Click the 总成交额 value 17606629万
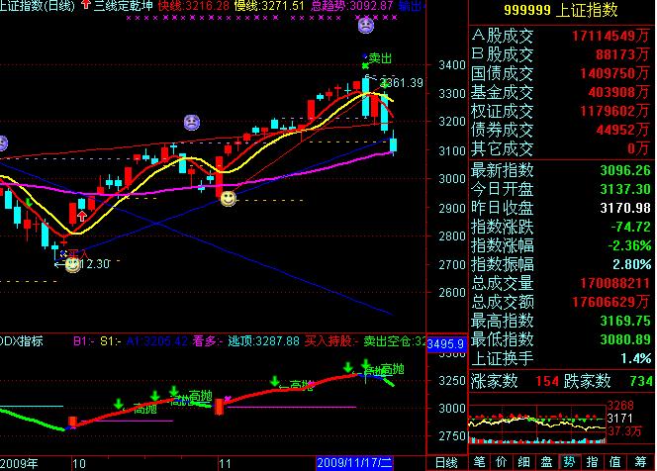 tap(610, 302)
